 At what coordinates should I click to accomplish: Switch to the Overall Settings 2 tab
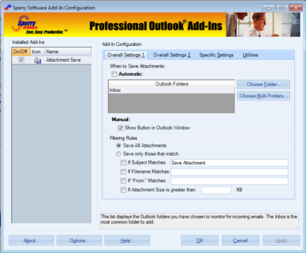tap(172, 55)
